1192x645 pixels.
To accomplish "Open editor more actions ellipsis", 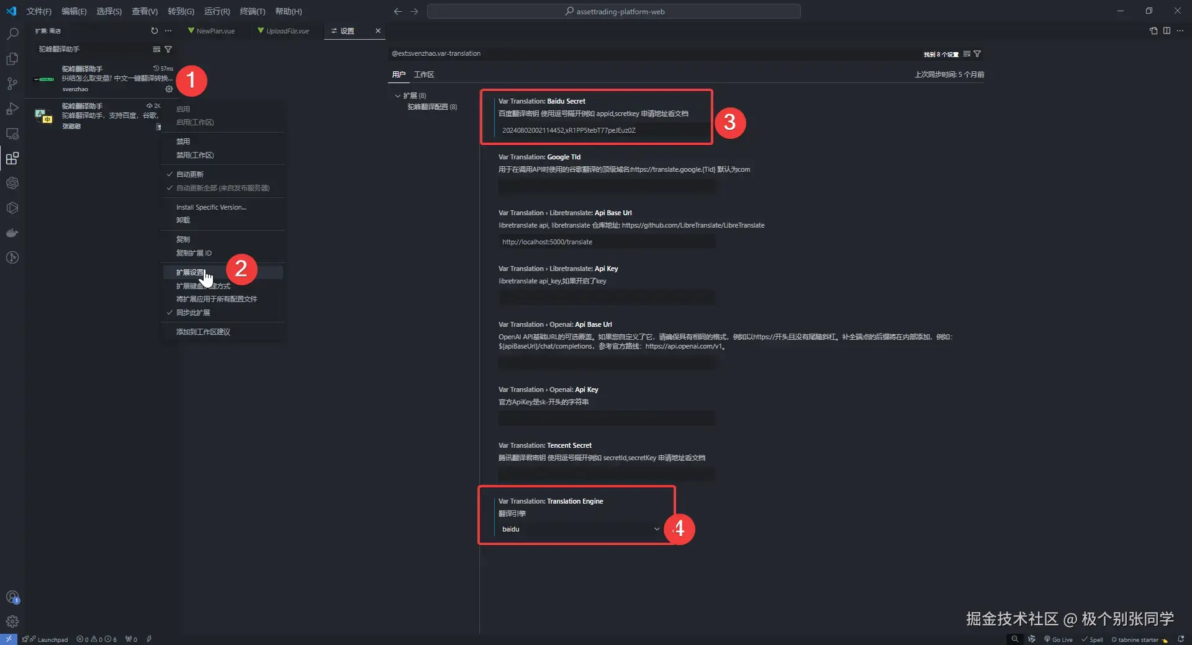I will pyautogui.click(x=1180, y=30).
